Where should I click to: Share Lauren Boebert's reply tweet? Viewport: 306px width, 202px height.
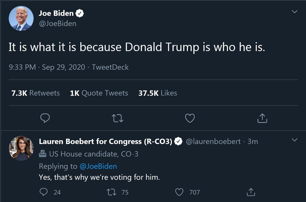point(251,192)
